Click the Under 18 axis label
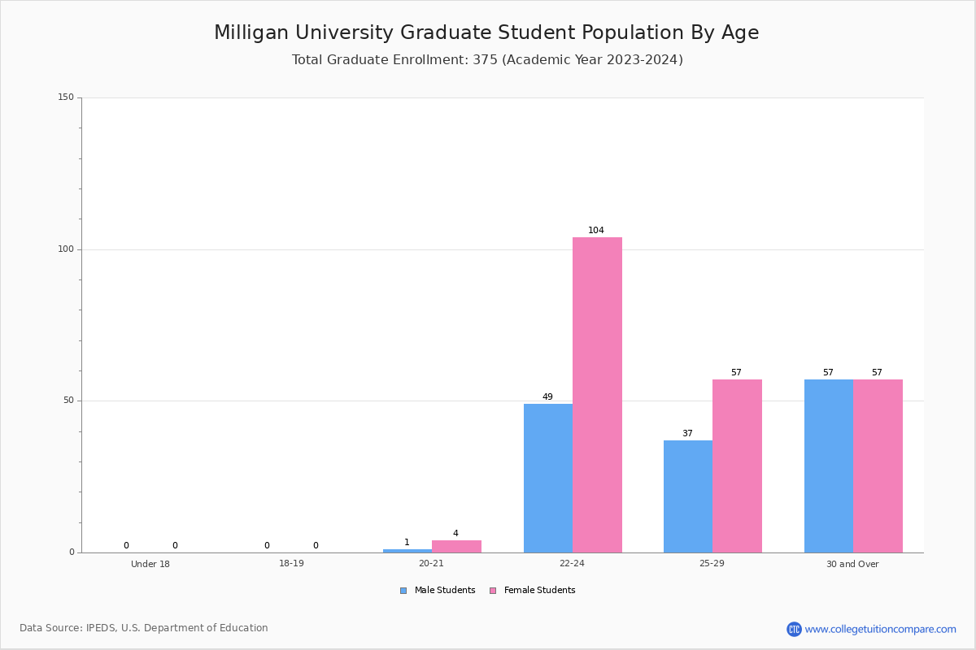Screen dimensions: 976x650 [x=150, y=564]
